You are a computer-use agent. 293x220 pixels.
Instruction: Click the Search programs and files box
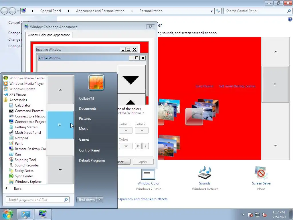(x=38, y=200)
